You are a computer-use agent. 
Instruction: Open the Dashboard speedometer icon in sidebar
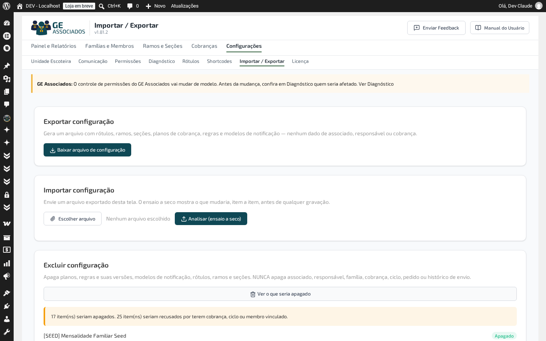coord(7,23)
